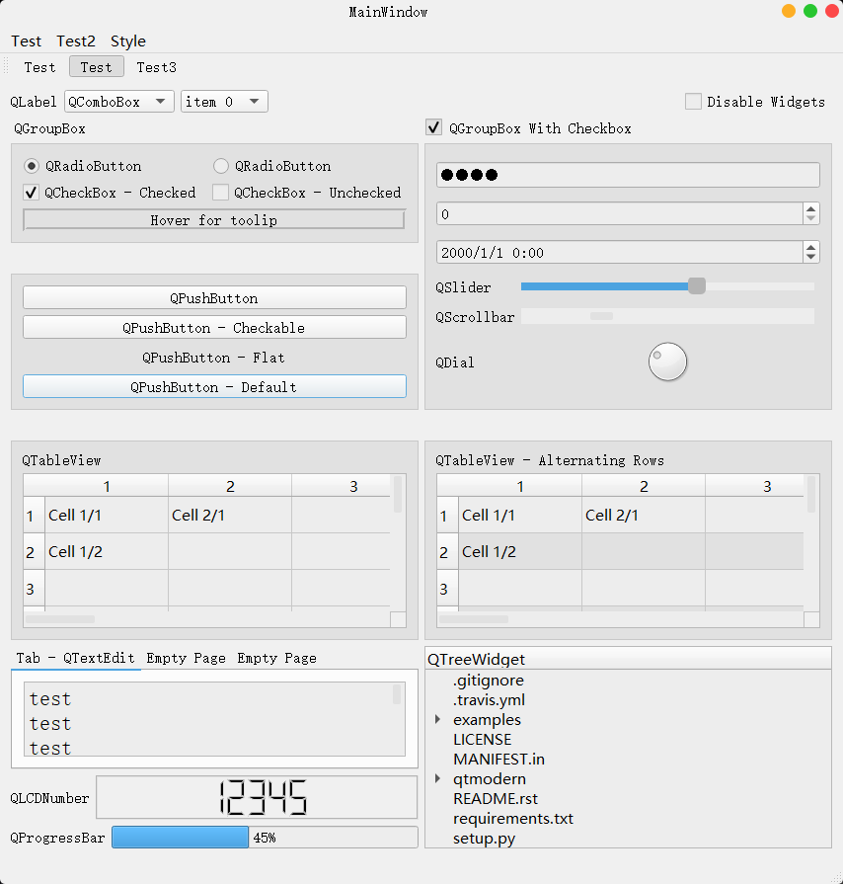Viewport: 843px width, 884px height.
Task: Uncheck the QGroupBox With Checkbox option
Action: (x=433, y=128)
